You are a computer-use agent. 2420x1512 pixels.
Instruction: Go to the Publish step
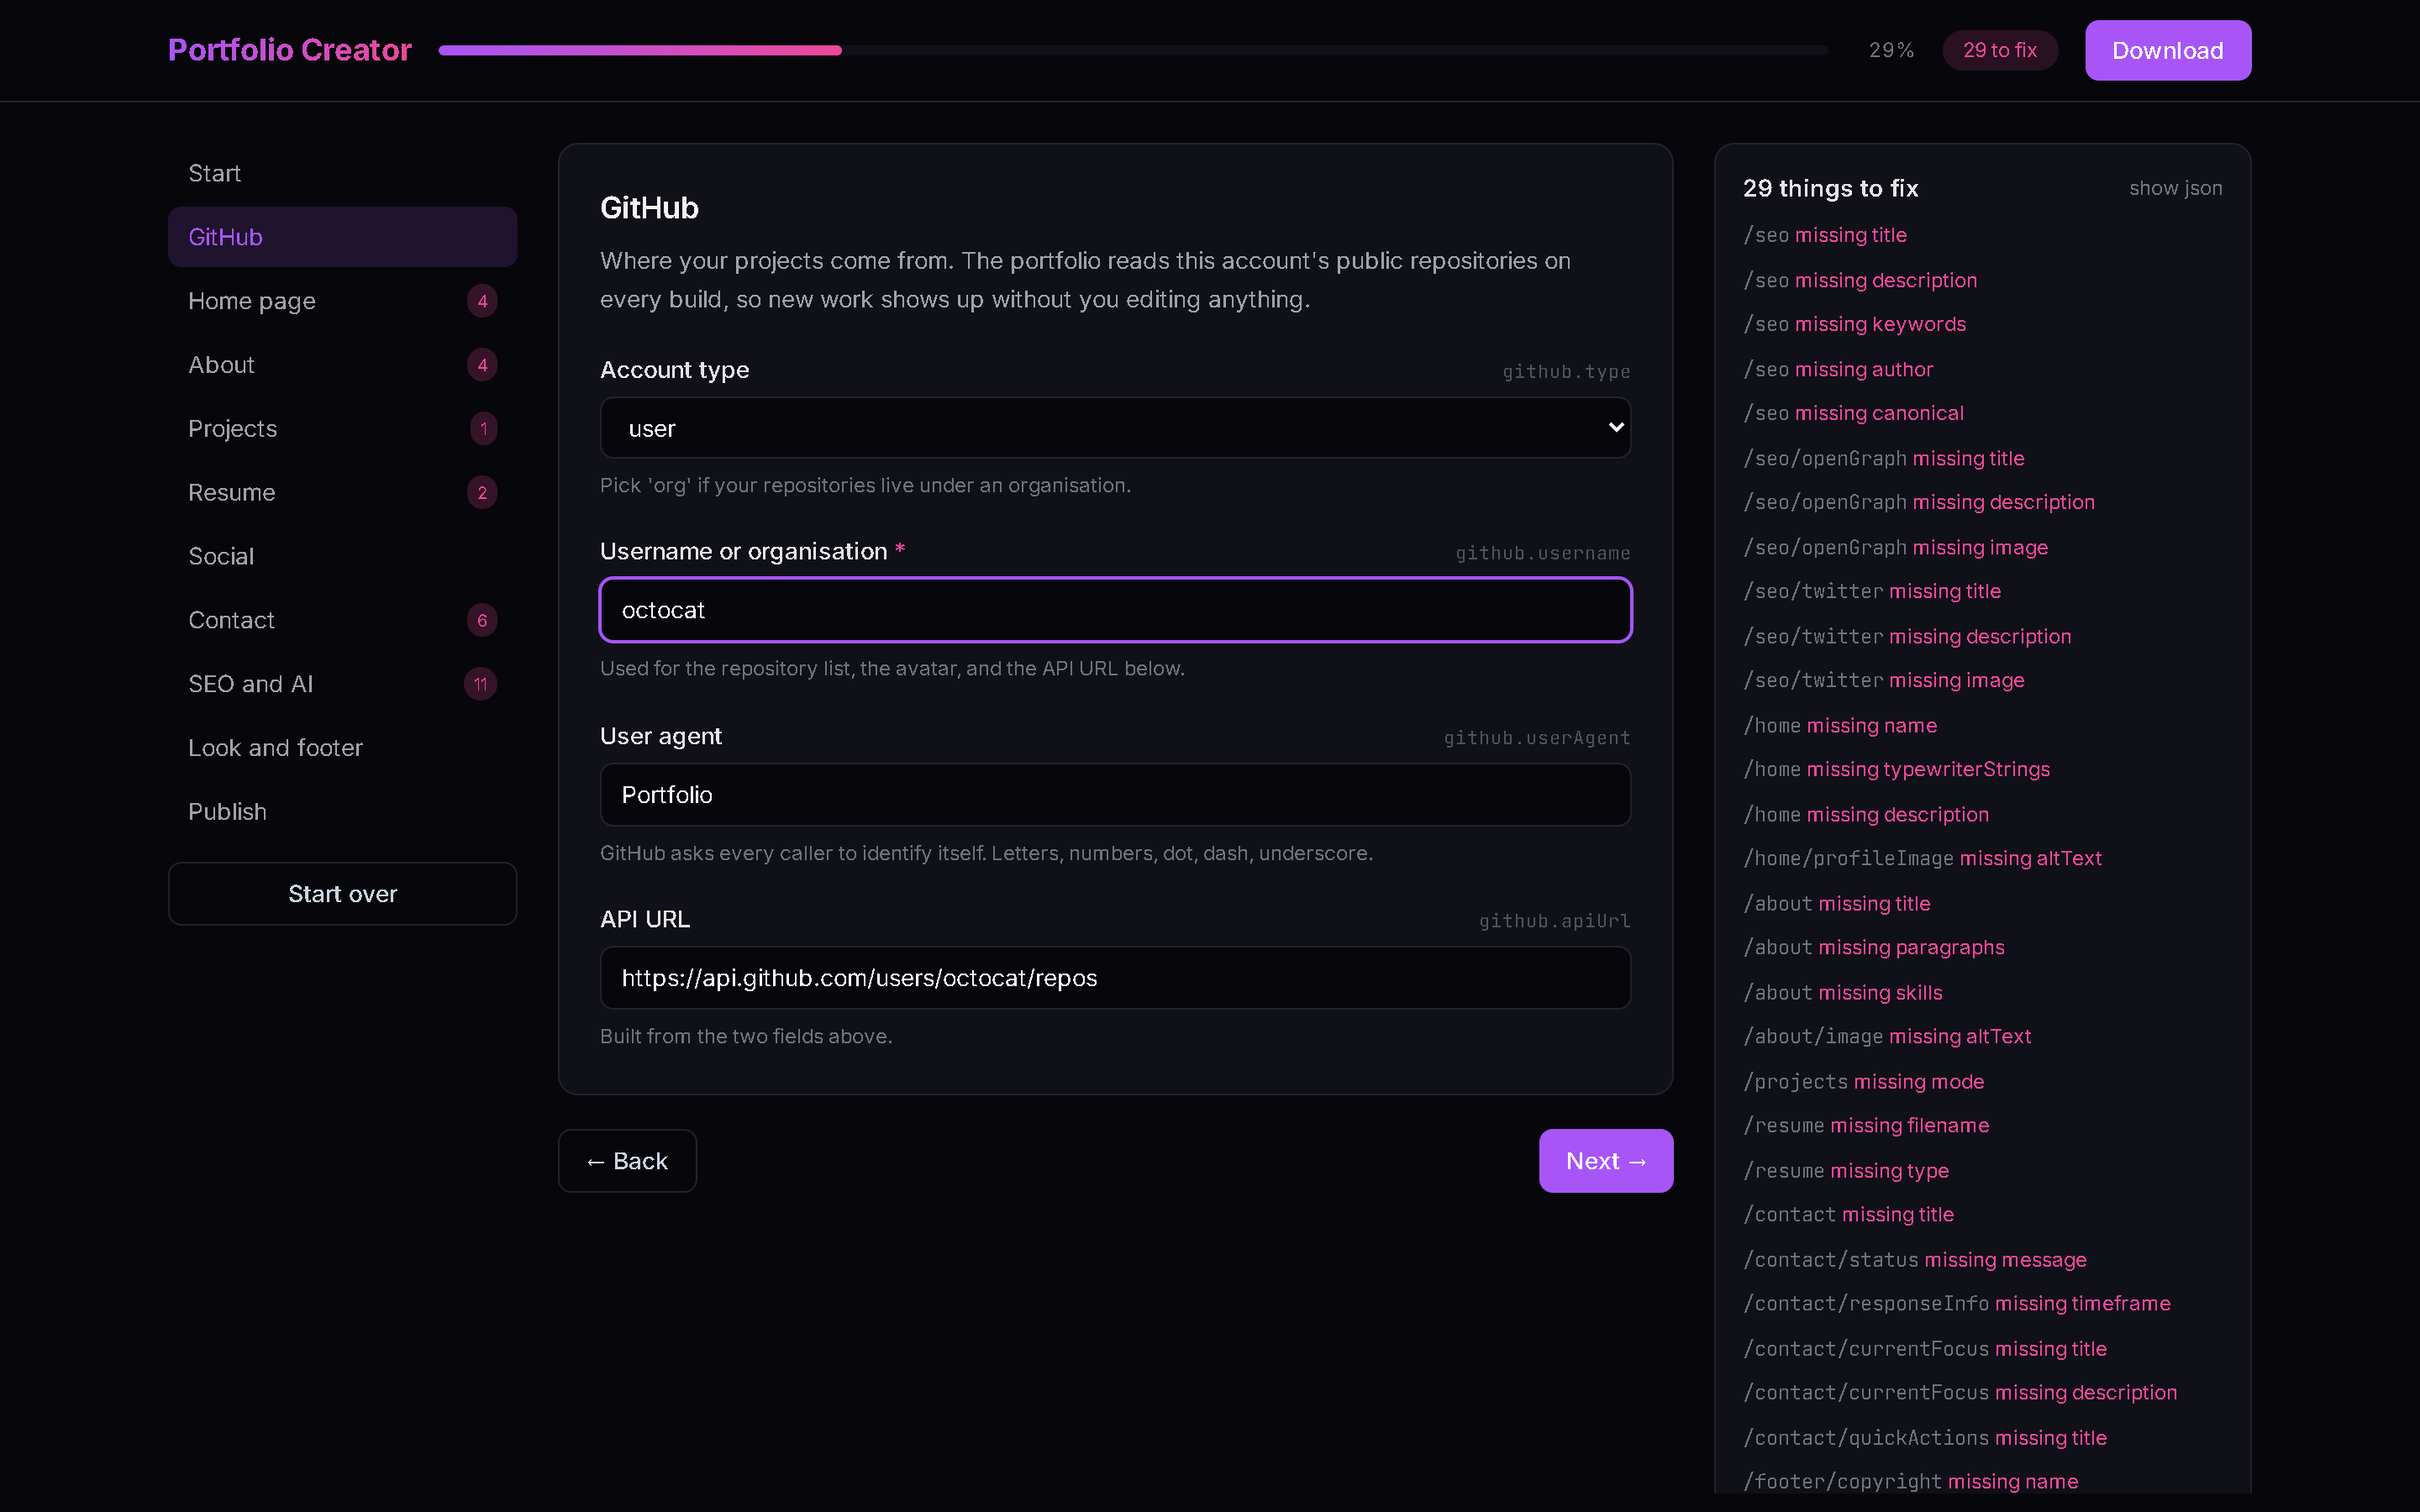tap(342, 812)
